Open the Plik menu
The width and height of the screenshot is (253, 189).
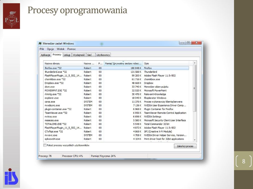[x=42, y=49]
